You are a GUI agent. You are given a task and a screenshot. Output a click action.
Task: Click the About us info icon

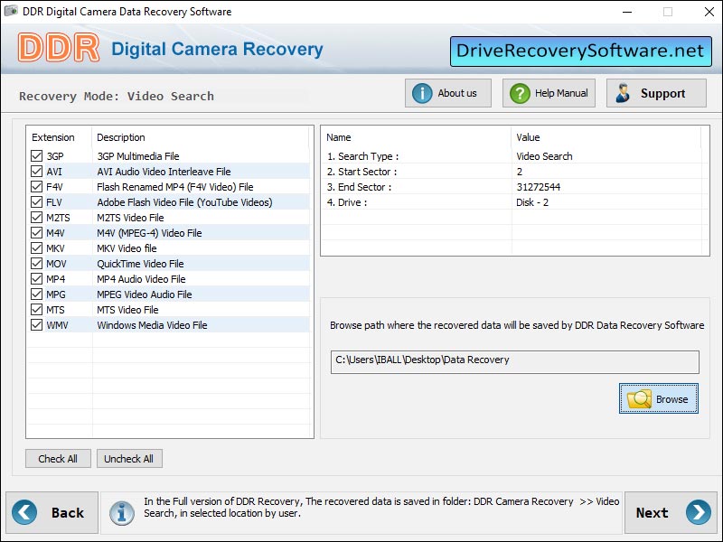[x=422, y=93]
